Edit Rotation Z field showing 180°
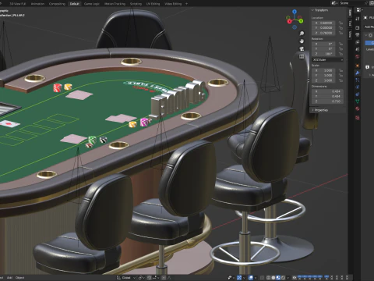This screenshot has height=281, width=374. click(x=324, y=54)
